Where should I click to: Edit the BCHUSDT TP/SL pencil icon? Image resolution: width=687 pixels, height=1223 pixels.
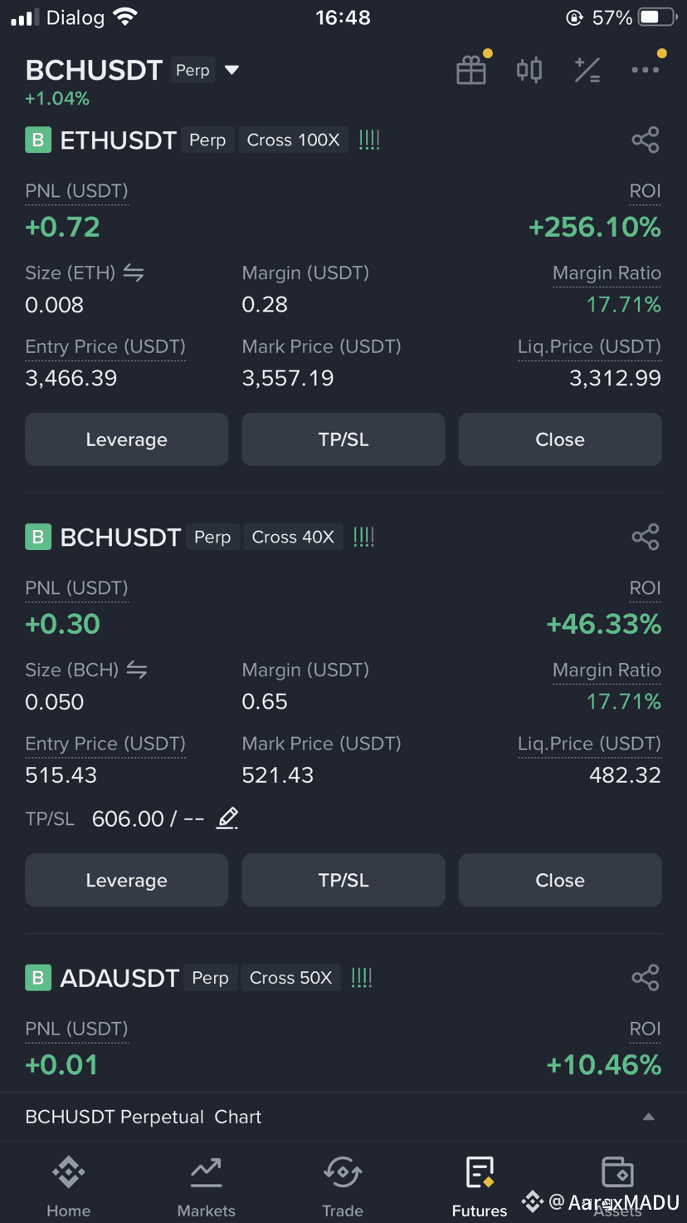(227, 818)
